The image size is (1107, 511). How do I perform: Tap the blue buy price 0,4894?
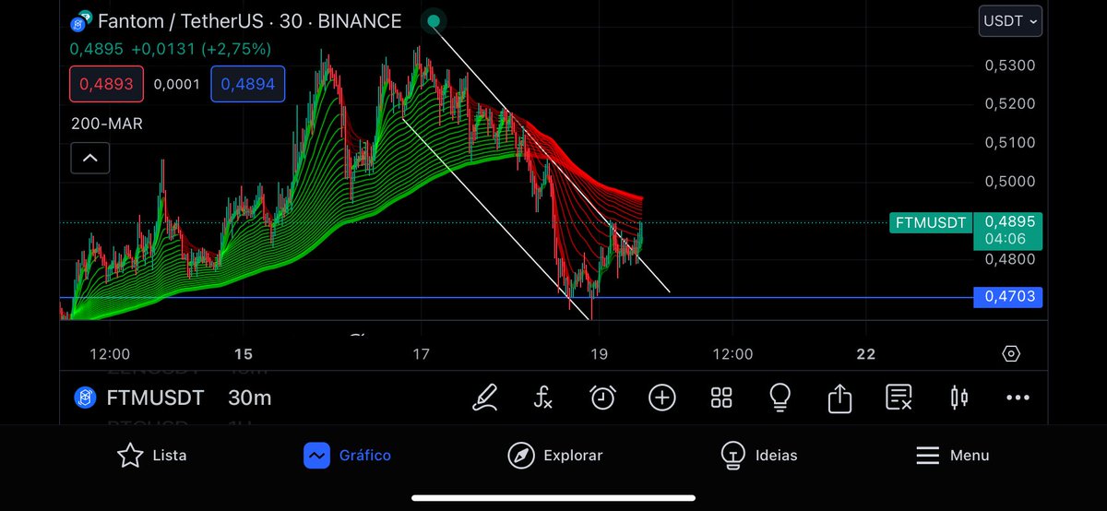(x=248, y=84)
